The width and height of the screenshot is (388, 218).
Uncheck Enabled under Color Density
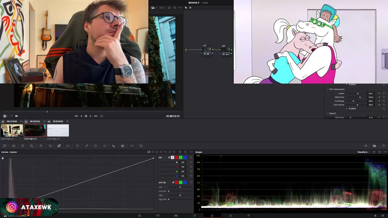[x=346, y=108]
